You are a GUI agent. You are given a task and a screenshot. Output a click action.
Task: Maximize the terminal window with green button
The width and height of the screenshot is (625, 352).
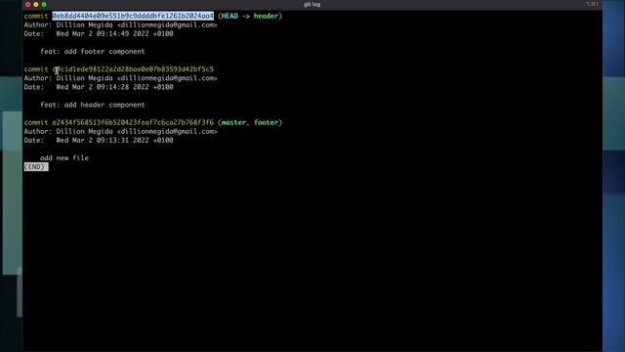[44, 4]
